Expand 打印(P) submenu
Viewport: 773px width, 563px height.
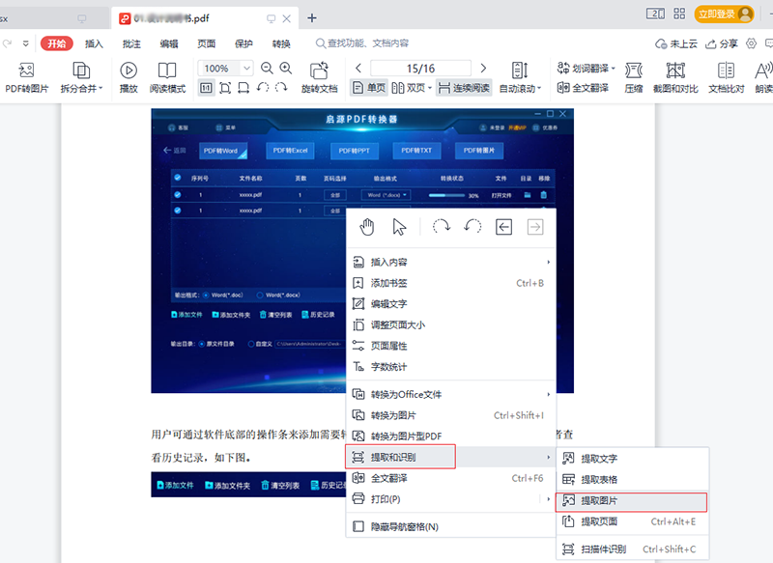pos(451,499)
